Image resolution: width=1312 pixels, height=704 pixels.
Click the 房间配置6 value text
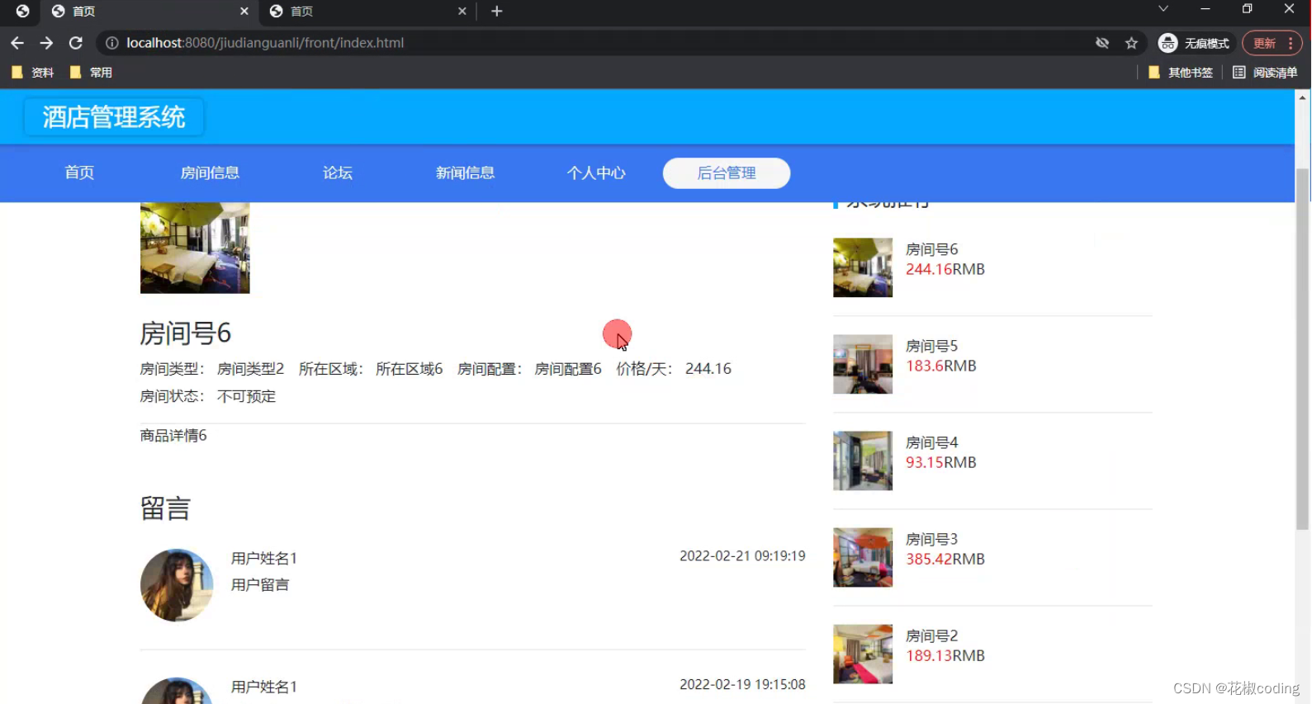point(568,369)
